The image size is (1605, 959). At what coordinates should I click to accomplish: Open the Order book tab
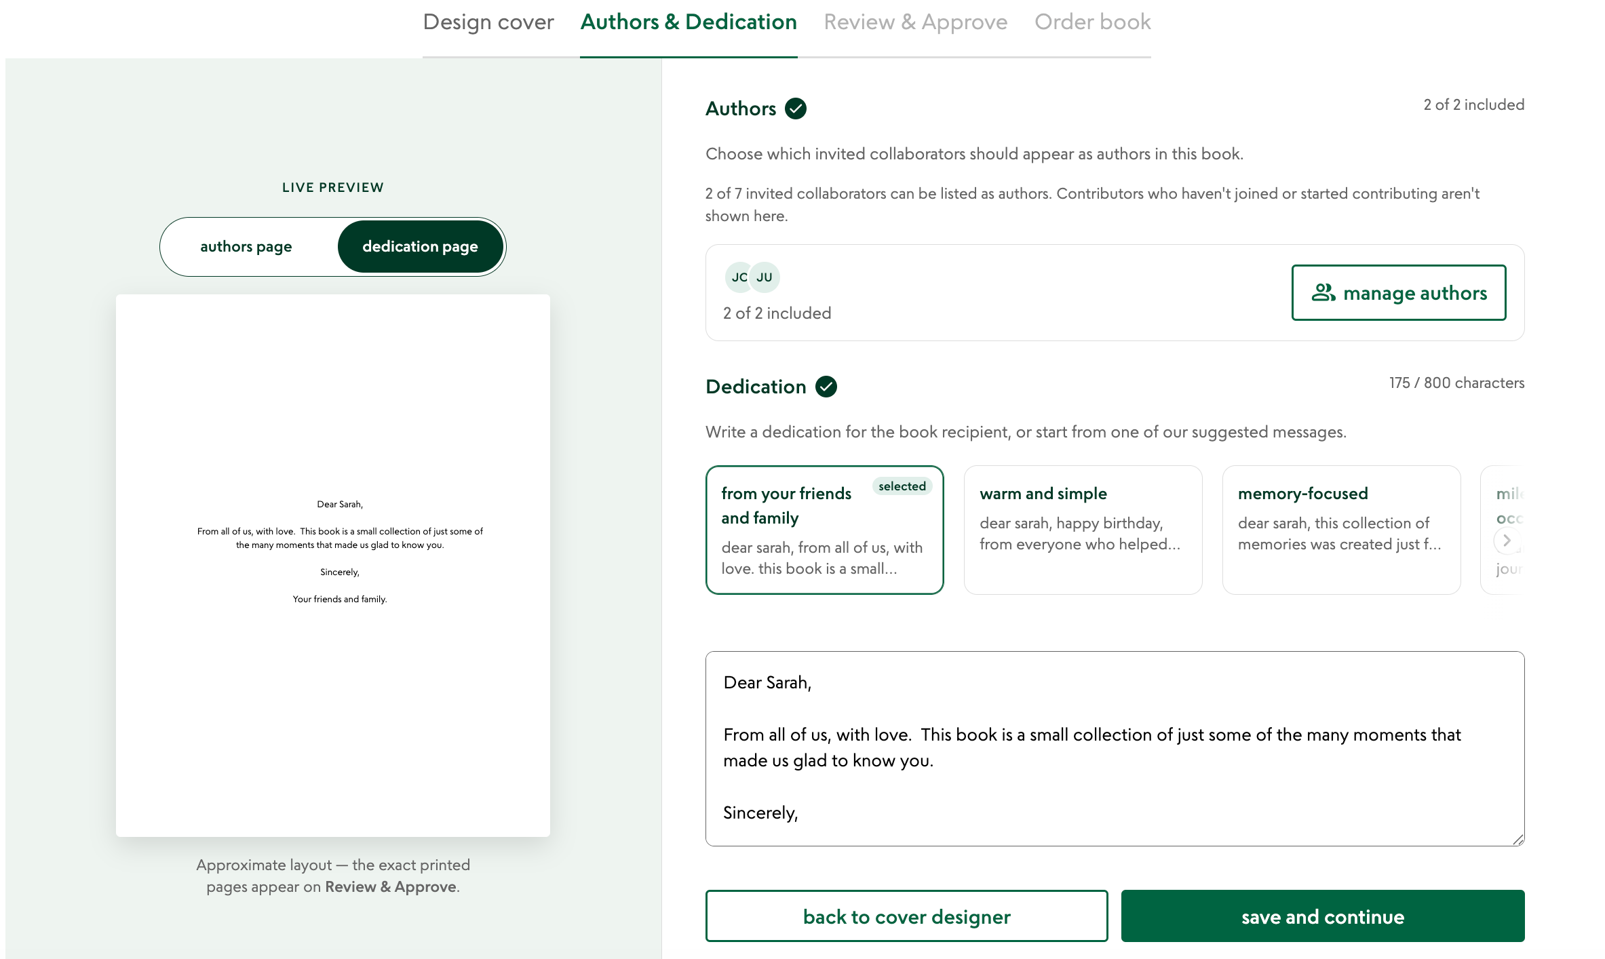click(1093, 22)
